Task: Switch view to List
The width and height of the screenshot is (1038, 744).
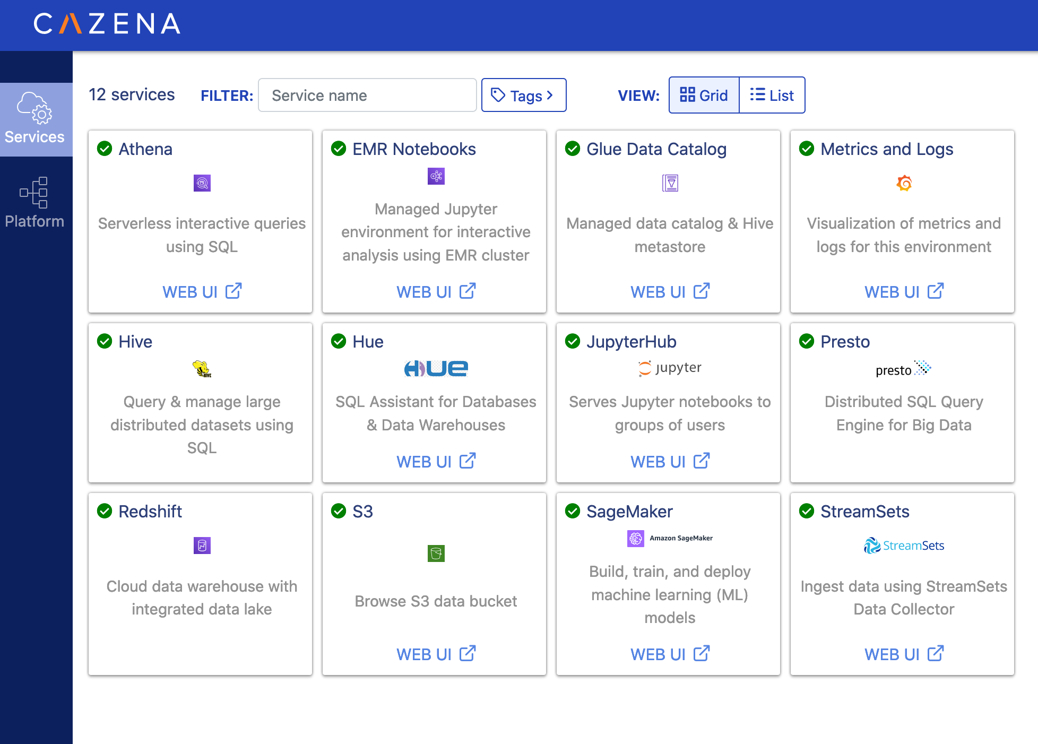Action: click(772, 95)
